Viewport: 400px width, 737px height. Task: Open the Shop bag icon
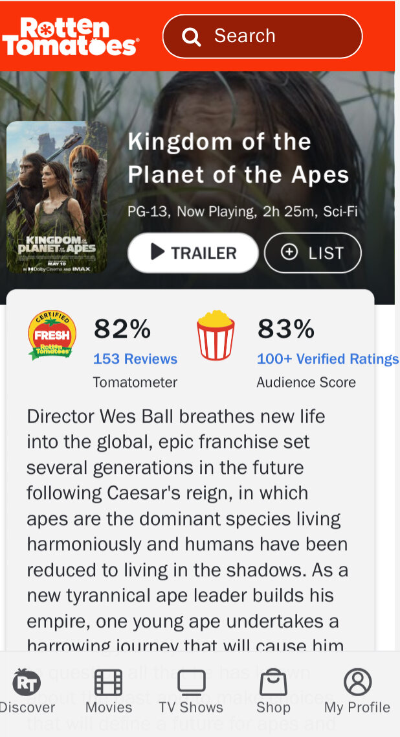pos(273,682)
